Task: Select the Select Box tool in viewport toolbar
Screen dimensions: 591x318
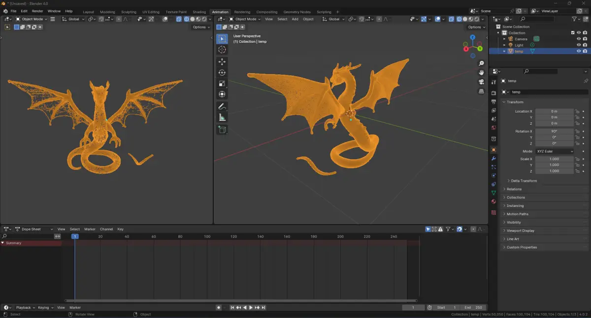Action: click(x=222, y=39)
